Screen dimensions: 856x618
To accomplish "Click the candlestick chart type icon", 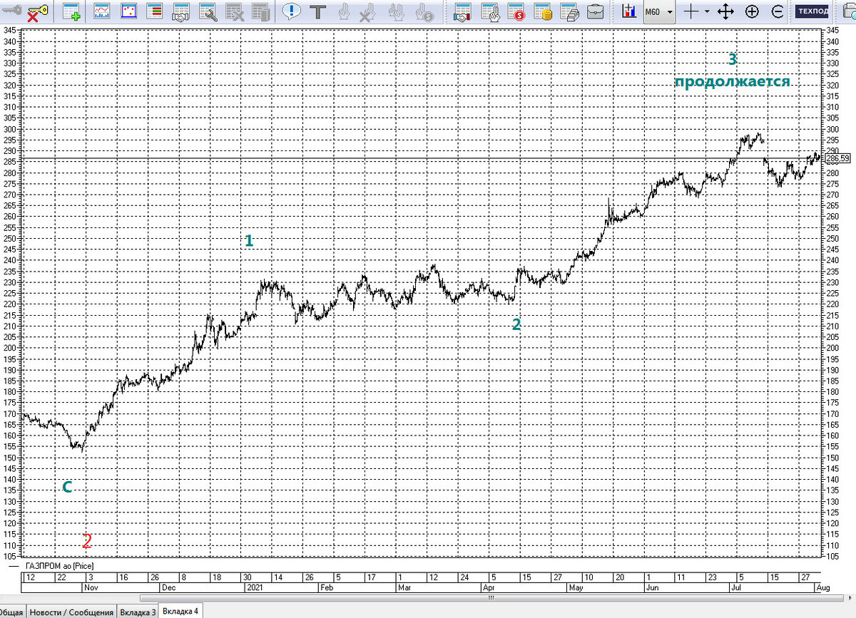I will click(628, 11).
